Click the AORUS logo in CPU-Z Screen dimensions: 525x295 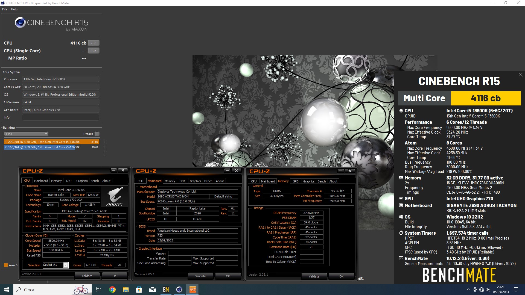pyautogui.click(x=114, y=197)
